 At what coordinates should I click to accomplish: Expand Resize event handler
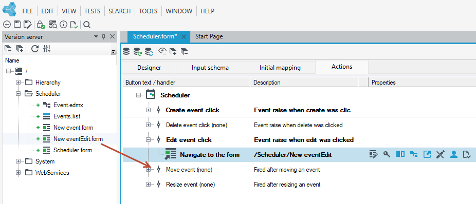click(148, 185)
